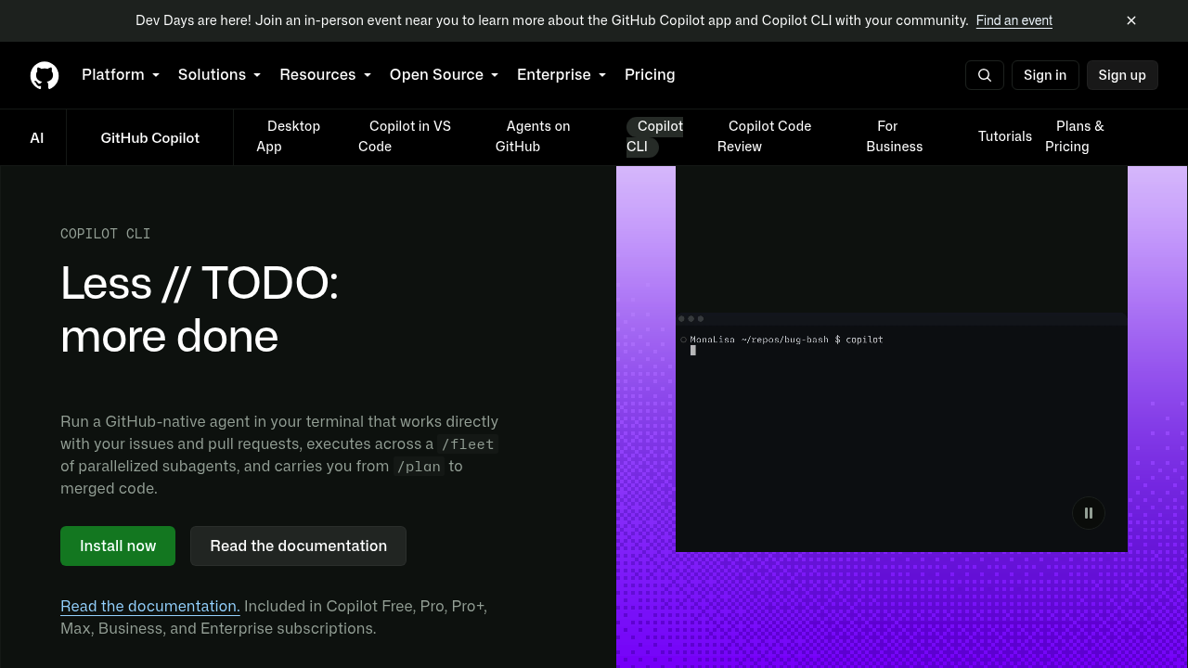
Task: Expand the Enterprise menu
Action: (562, 75)
